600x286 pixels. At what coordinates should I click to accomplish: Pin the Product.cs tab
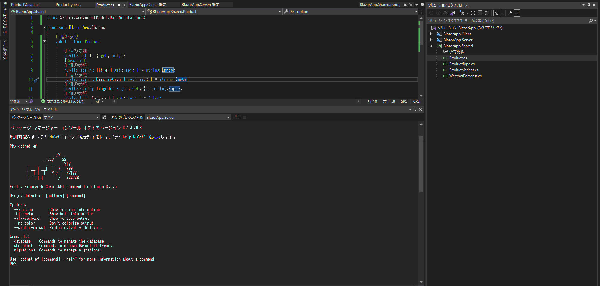(x=119, y=5)
